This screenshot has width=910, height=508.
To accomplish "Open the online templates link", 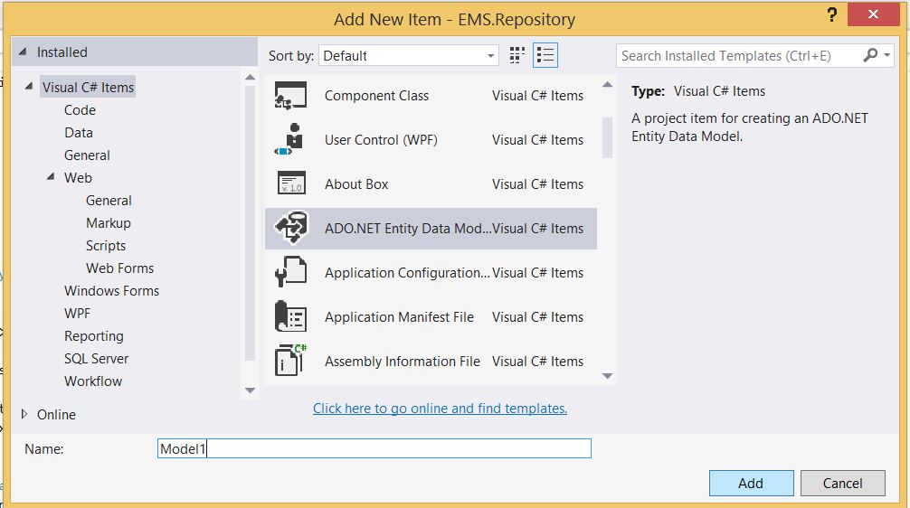I will click(440, 409).
